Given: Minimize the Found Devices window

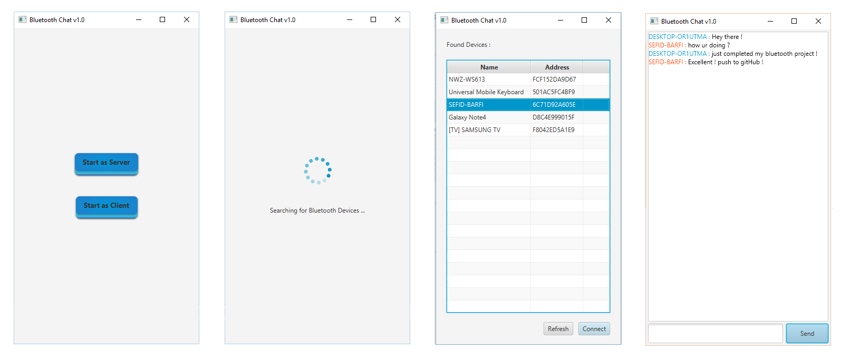Looking at the screenshot, I should click(x=561, y=20).
